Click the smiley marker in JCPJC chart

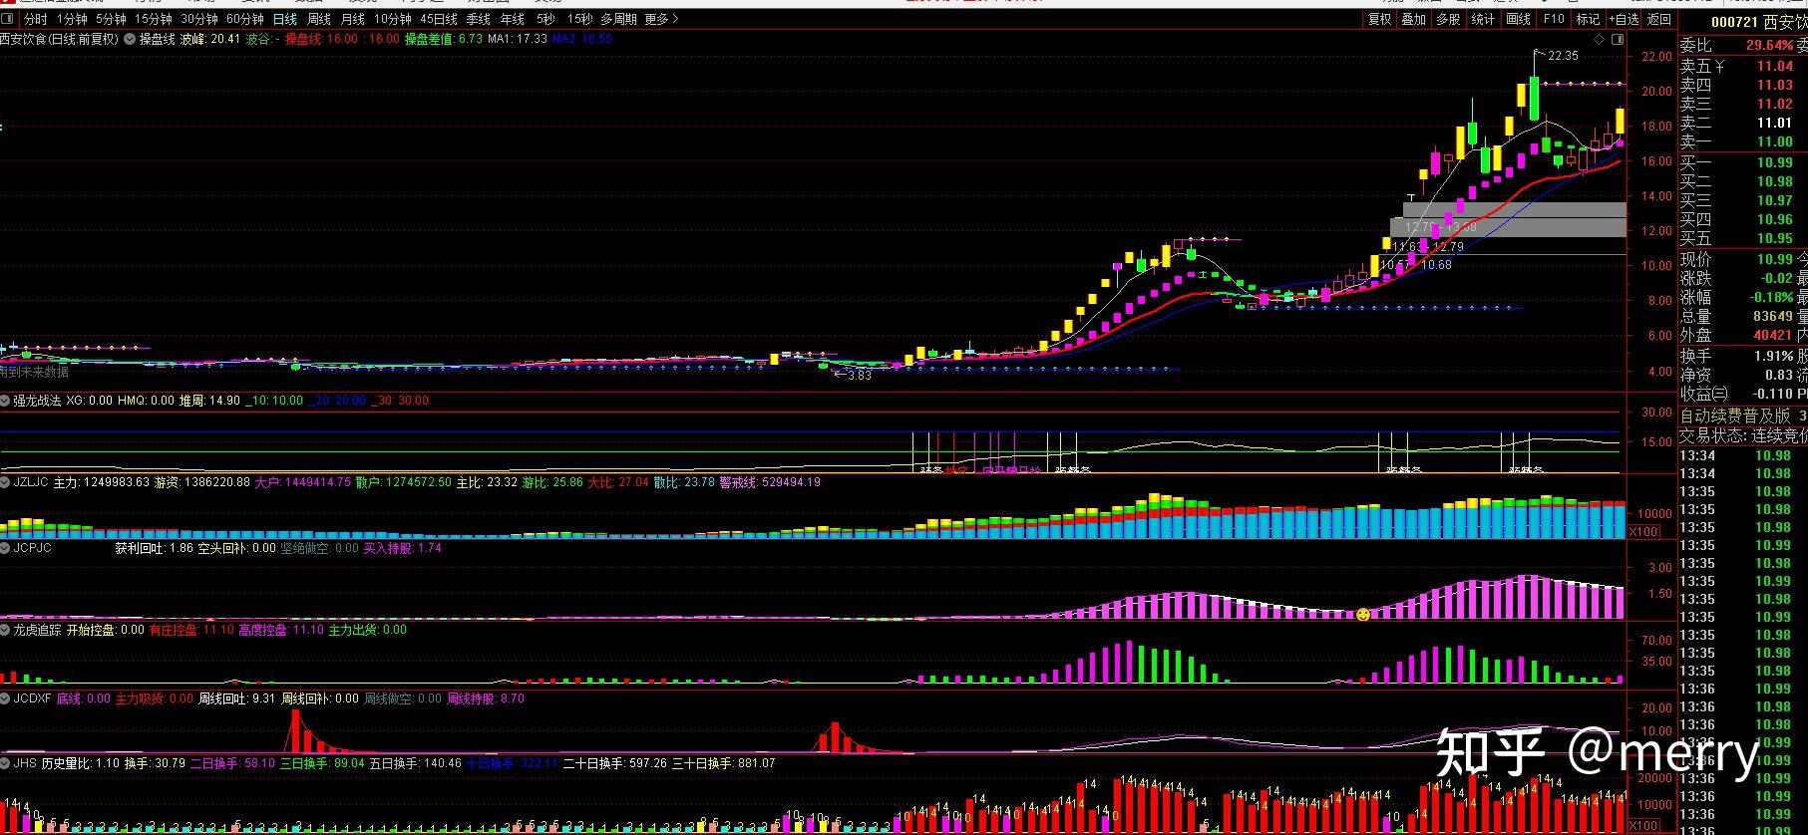1362,615
